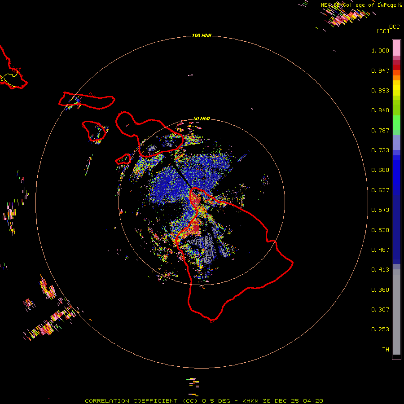Click the 0.947 scale value
404x404 pixels.
click(380, 70)
